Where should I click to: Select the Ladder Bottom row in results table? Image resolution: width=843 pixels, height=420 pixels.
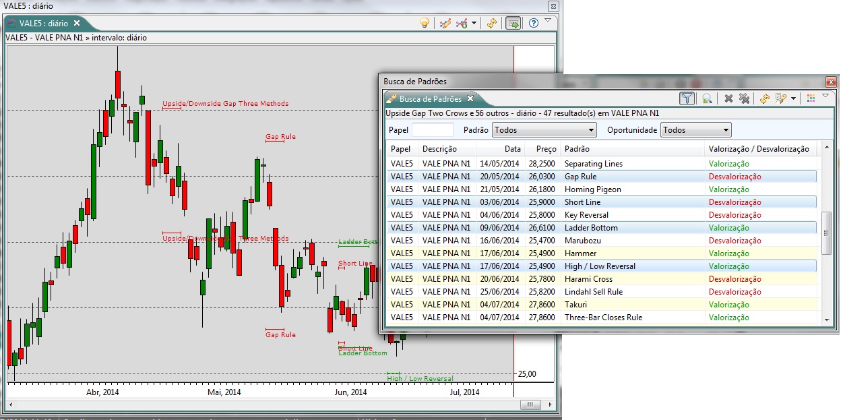601,228
